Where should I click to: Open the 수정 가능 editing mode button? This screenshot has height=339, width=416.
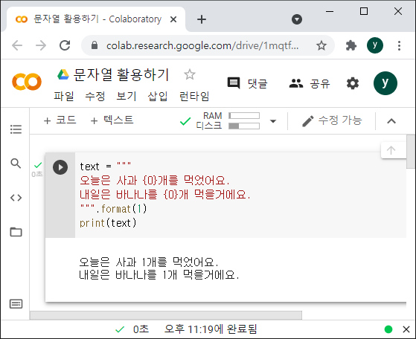pos(332,120)
